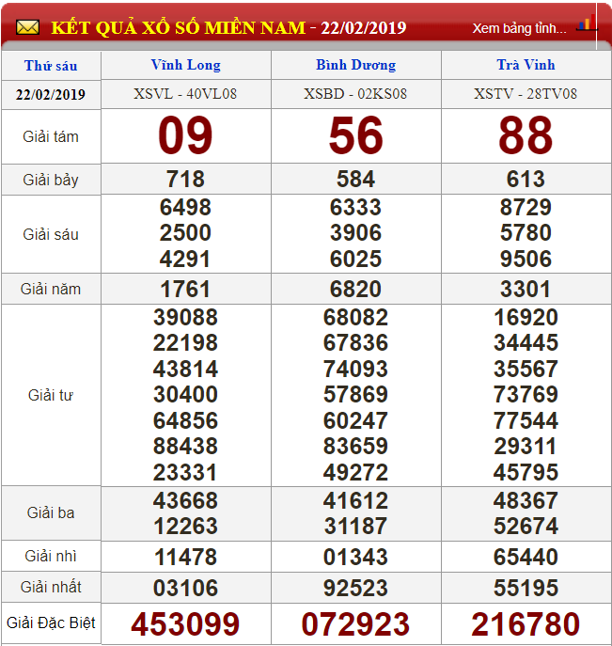The width and height of the screenshot is (612, 646).
Task: Select first prize number '55195'
Action: (526, 589)
